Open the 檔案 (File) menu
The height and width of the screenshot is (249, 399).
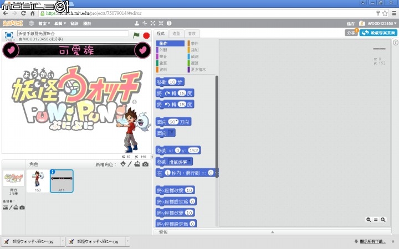(44, 23)
